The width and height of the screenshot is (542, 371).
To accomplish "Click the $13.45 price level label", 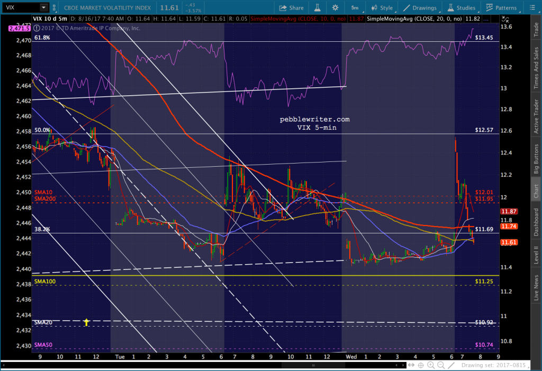I will point(484,38).
